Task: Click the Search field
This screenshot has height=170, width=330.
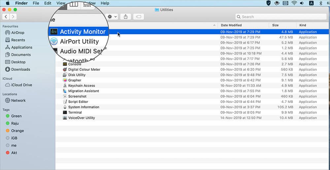Action: point(281,17)
